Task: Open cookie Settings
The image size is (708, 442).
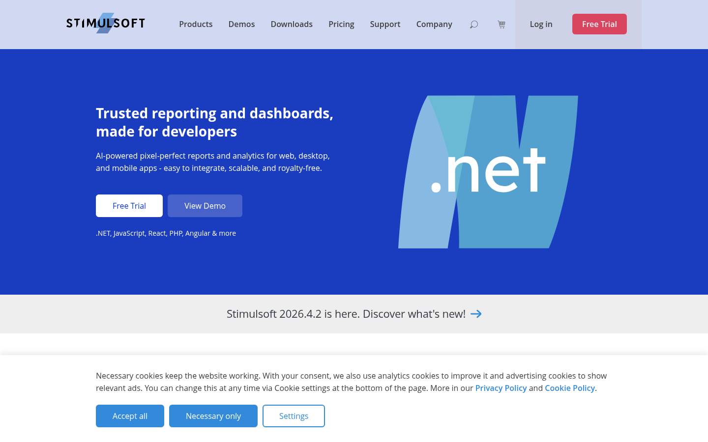Action: [294, 416]
